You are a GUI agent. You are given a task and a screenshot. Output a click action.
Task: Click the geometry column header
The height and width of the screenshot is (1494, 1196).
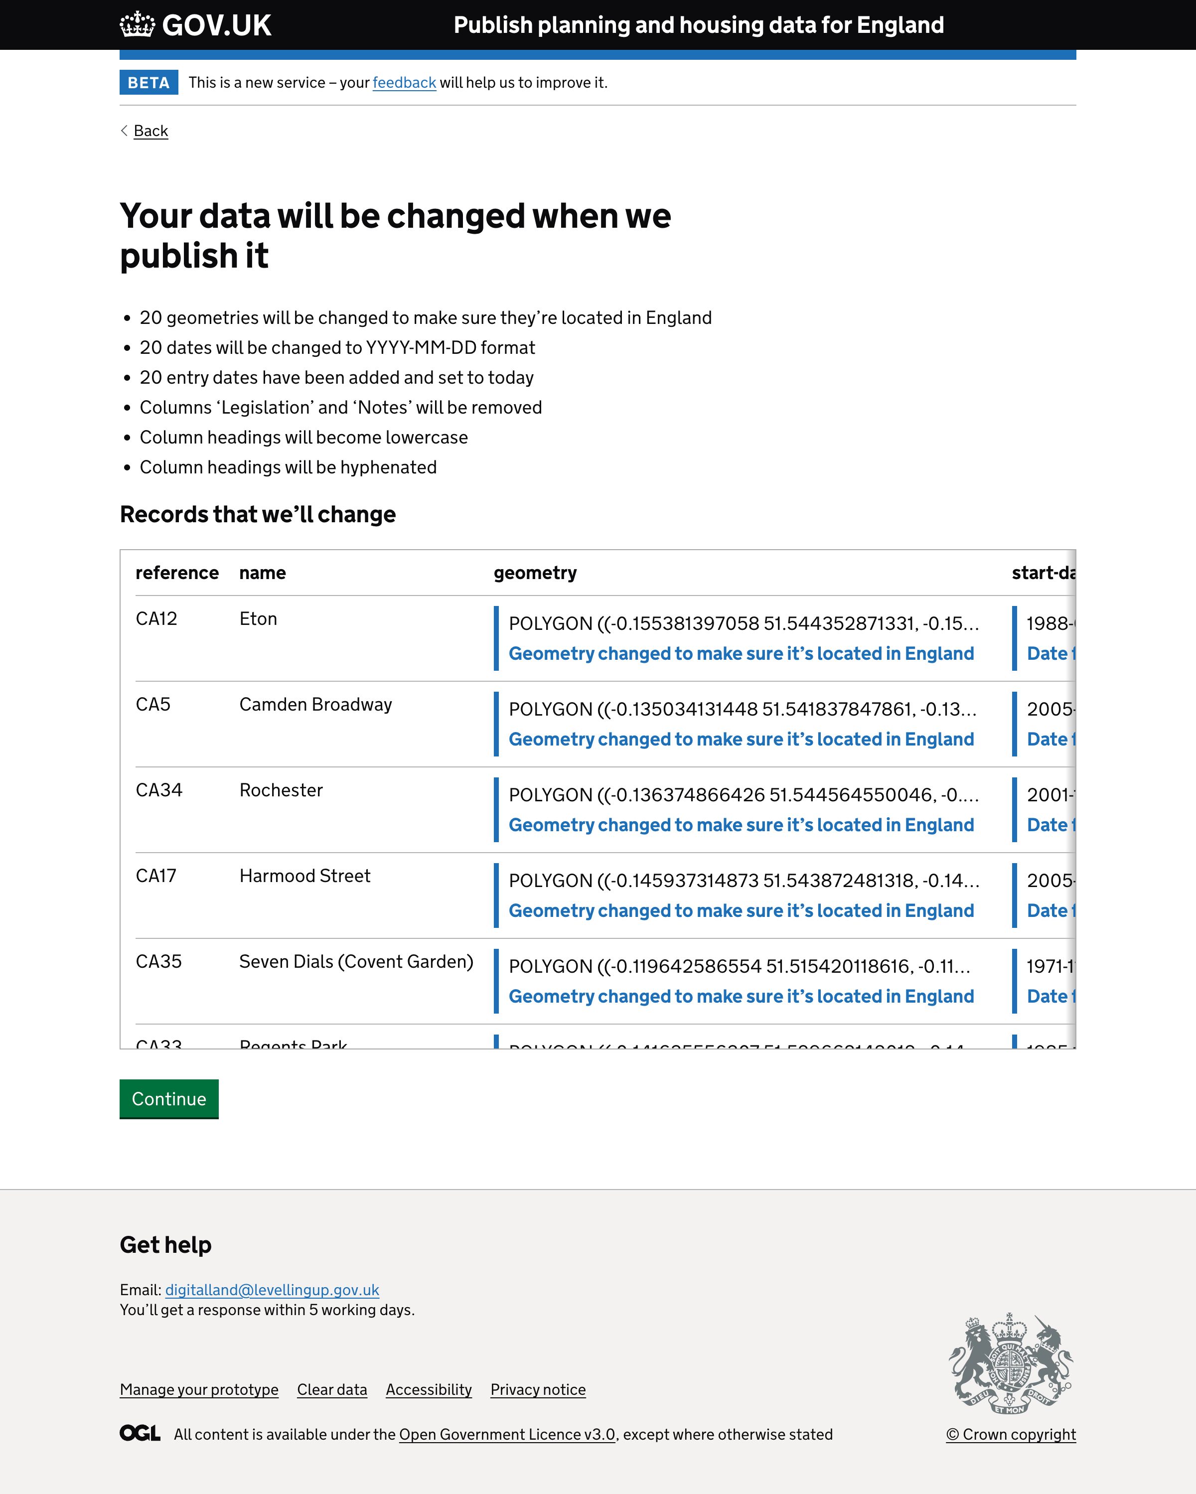tap(535, 573)
